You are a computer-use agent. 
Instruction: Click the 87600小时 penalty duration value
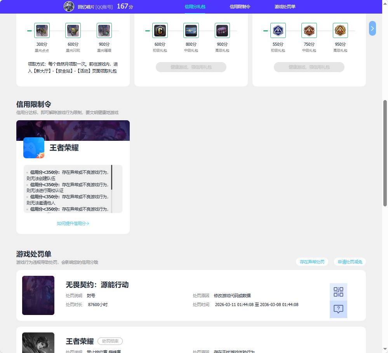98,305
